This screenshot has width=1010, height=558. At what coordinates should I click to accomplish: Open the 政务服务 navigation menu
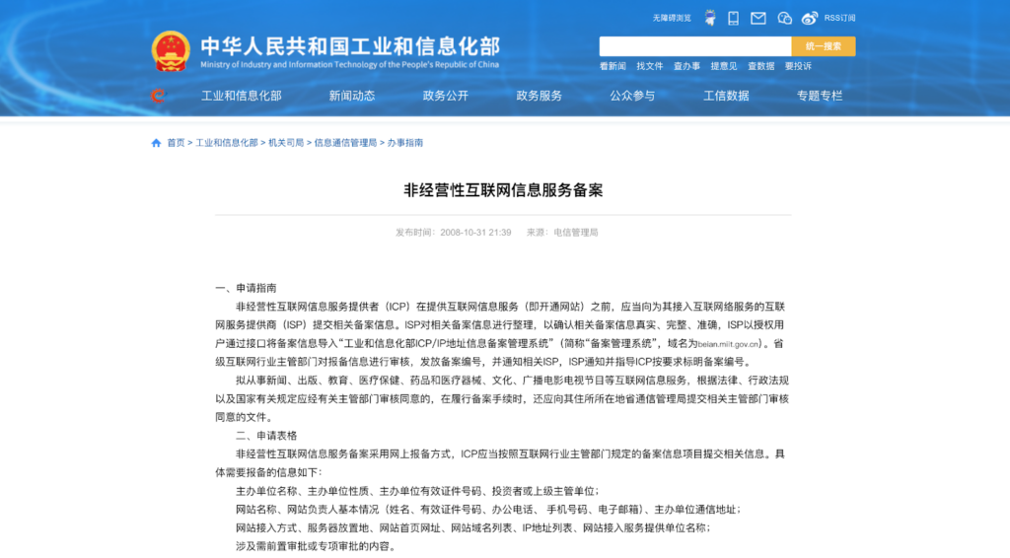click(x=540, y=96)
